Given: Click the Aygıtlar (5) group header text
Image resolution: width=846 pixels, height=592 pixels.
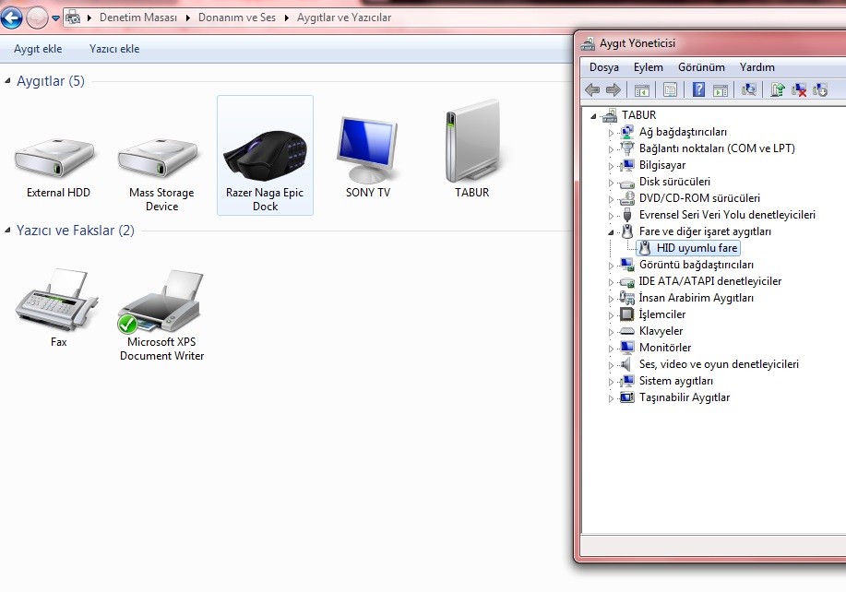Looking at the screenshot, I should (51, 81).
